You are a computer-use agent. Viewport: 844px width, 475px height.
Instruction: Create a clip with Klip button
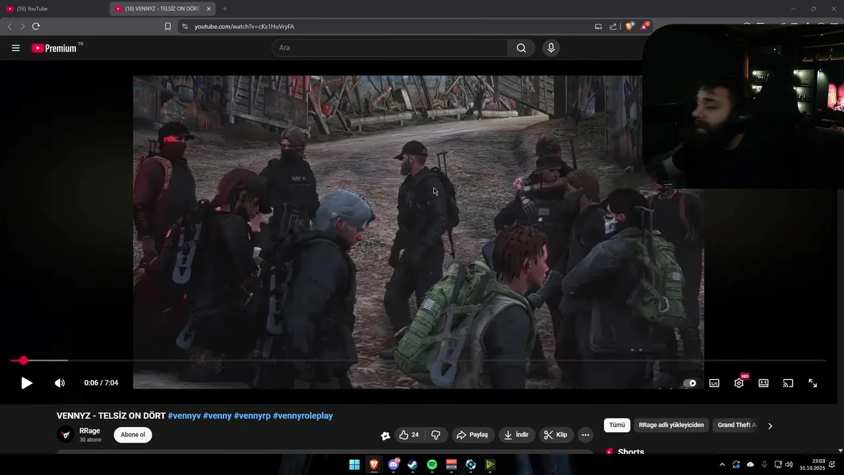coord(556,435)
